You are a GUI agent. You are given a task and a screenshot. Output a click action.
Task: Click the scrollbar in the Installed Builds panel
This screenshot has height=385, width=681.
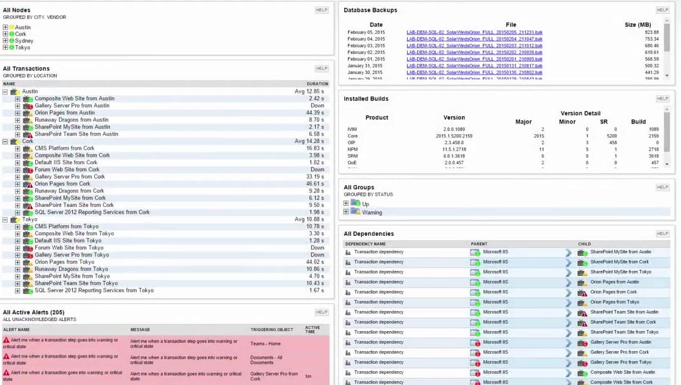(668, 132)
